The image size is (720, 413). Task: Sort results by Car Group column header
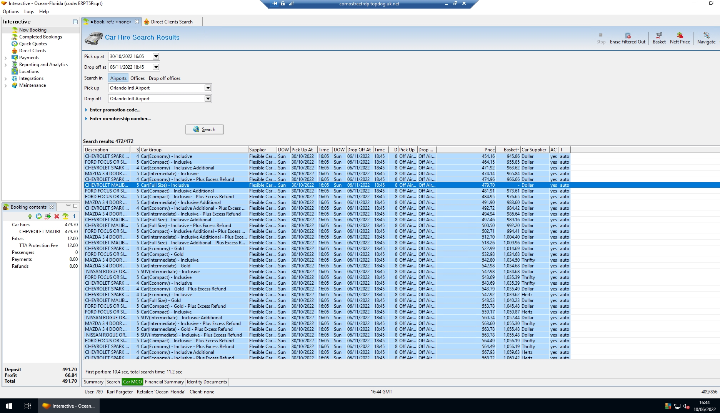[194, 150]
